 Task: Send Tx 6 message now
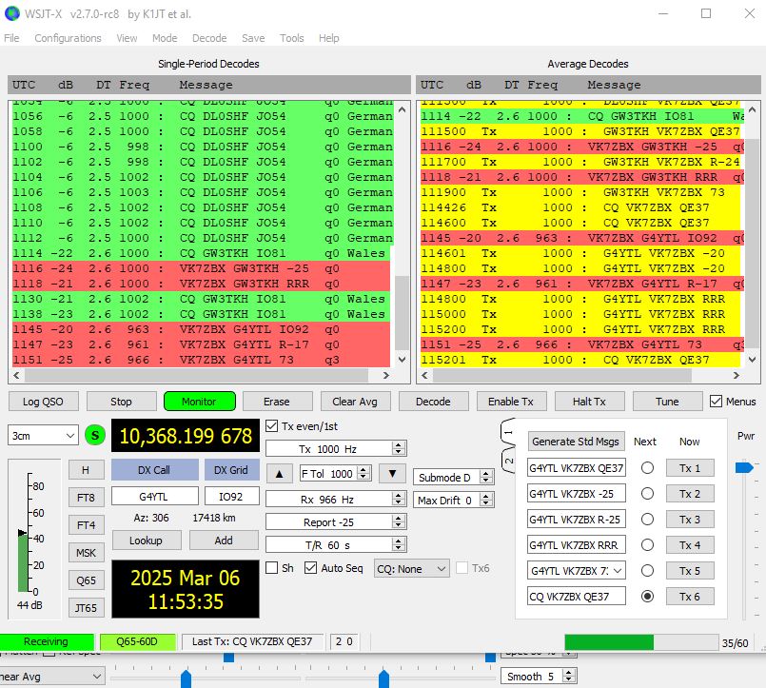[x=690, y=596]
